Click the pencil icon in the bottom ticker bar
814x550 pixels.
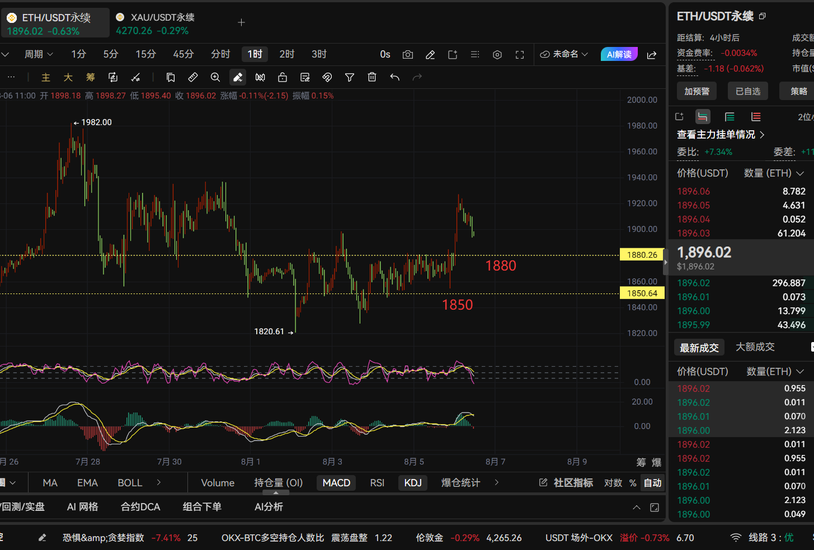[43, 538]
